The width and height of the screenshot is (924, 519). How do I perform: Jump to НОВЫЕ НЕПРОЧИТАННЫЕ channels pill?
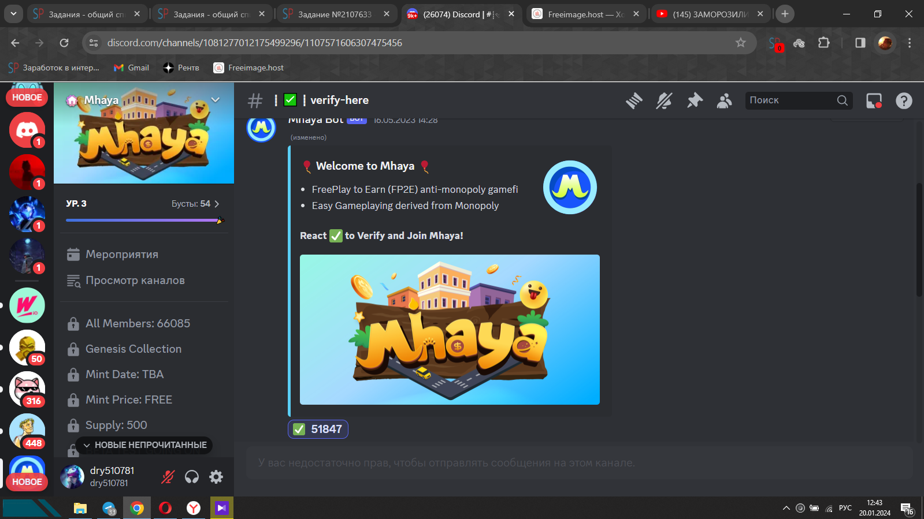coord(144,445)
